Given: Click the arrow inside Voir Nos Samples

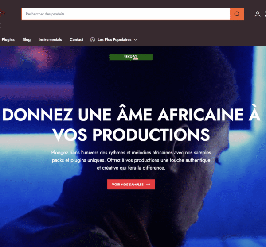Looking at the screenshot, I should (149, 185).
